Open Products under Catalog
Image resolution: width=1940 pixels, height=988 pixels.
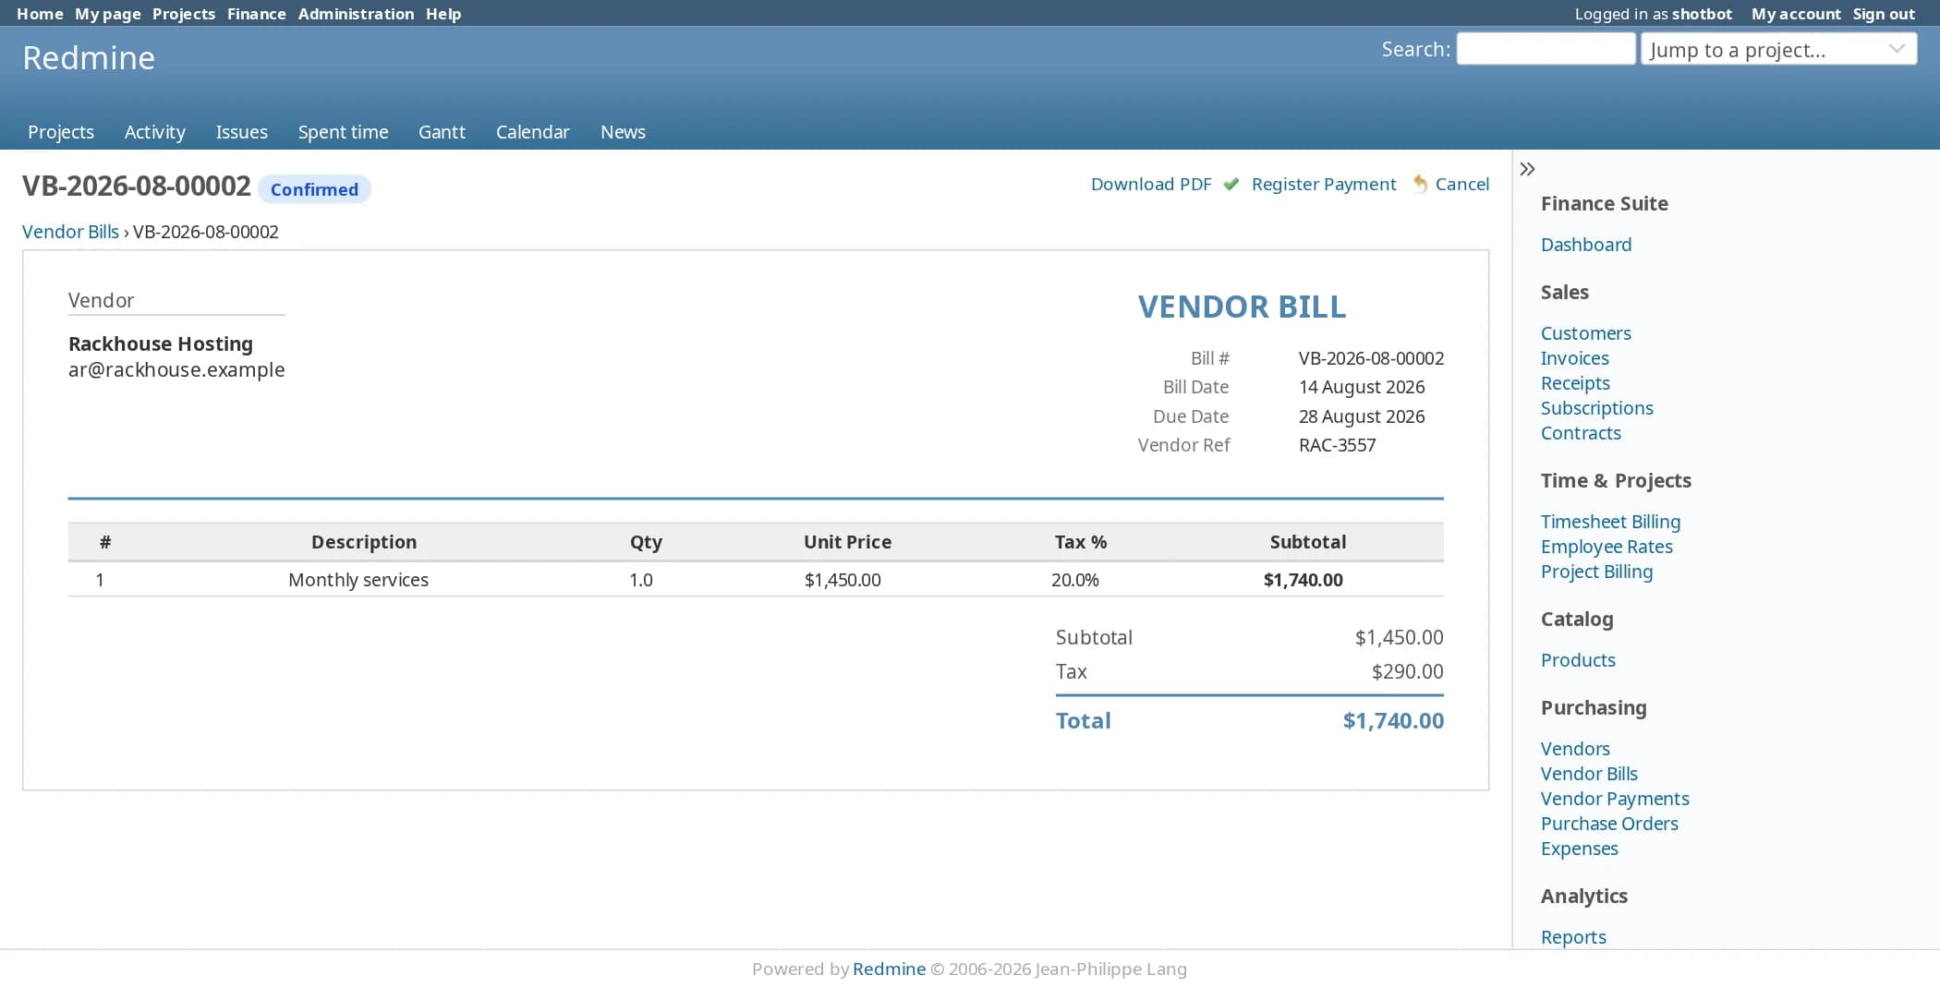[x=1578, y=660]
